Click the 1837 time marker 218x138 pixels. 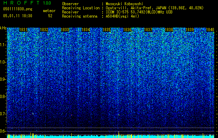[148, 30]
